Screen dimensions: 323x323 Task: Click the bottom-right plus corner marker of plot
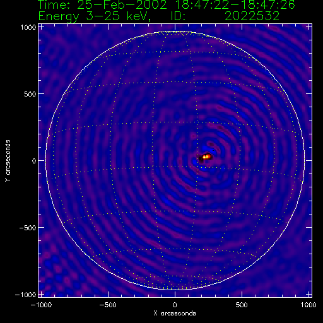(308, 294)
